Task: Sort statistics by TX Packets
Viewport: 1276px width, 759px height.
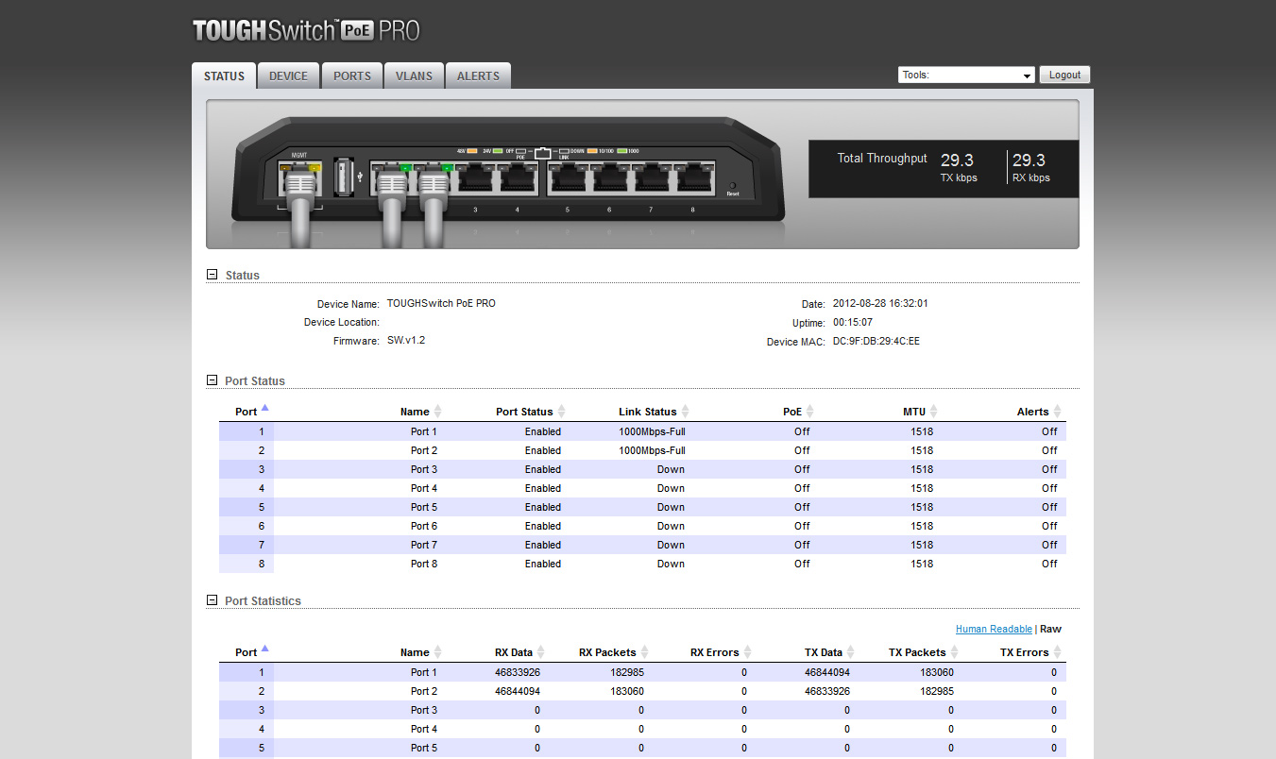Action: pos(924,652)
